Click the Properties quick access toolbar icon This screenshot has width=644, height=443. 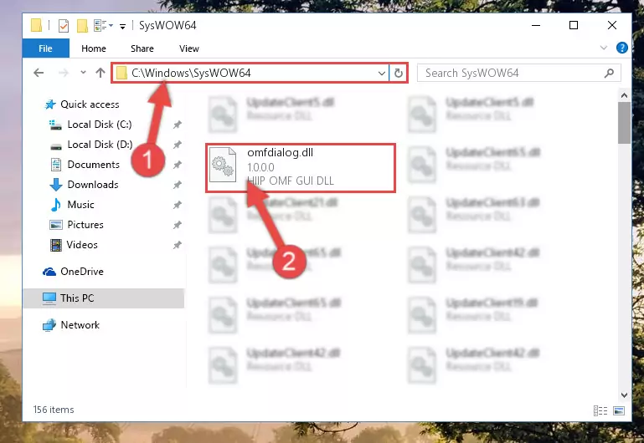click(64, 26)
